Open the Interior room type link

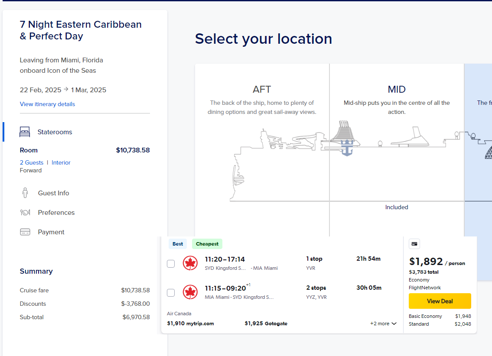tap(61, 162)
